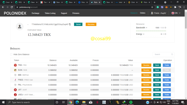Open Chrome menu three-dot icon
Screen dimensions: 187x105
tap(184, 7)
